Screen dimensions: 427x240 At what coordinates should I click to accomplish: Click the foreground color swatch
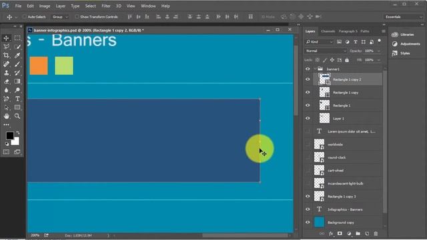10,135
